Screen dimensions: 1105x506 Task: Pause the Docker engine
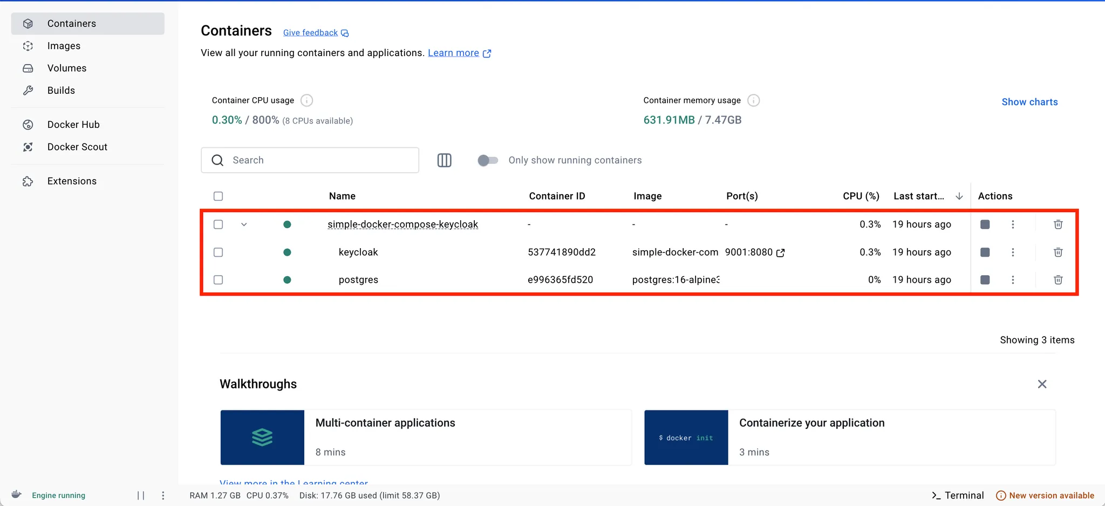141,495
